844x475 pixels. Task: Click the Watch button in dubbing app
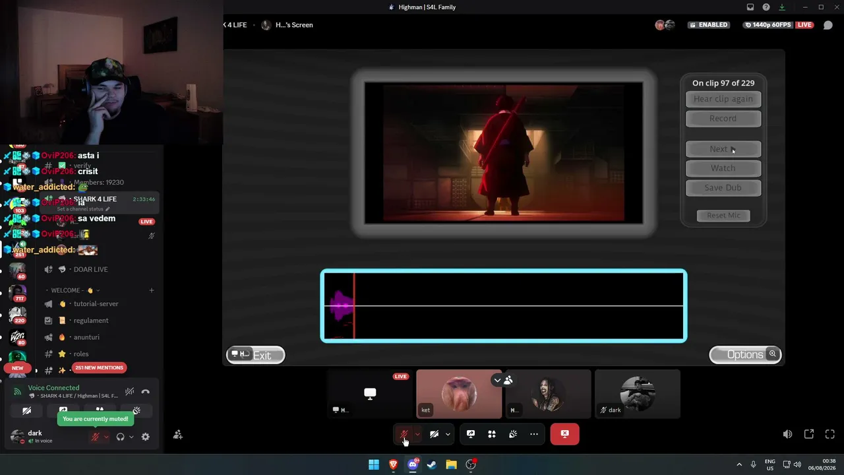tap(723, 168)
